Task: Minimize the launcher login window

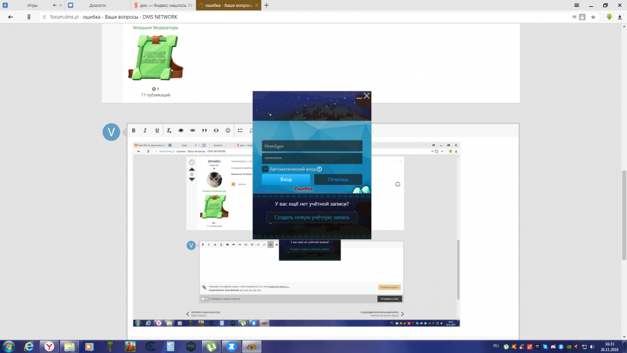Action: (x=359, y=97)
